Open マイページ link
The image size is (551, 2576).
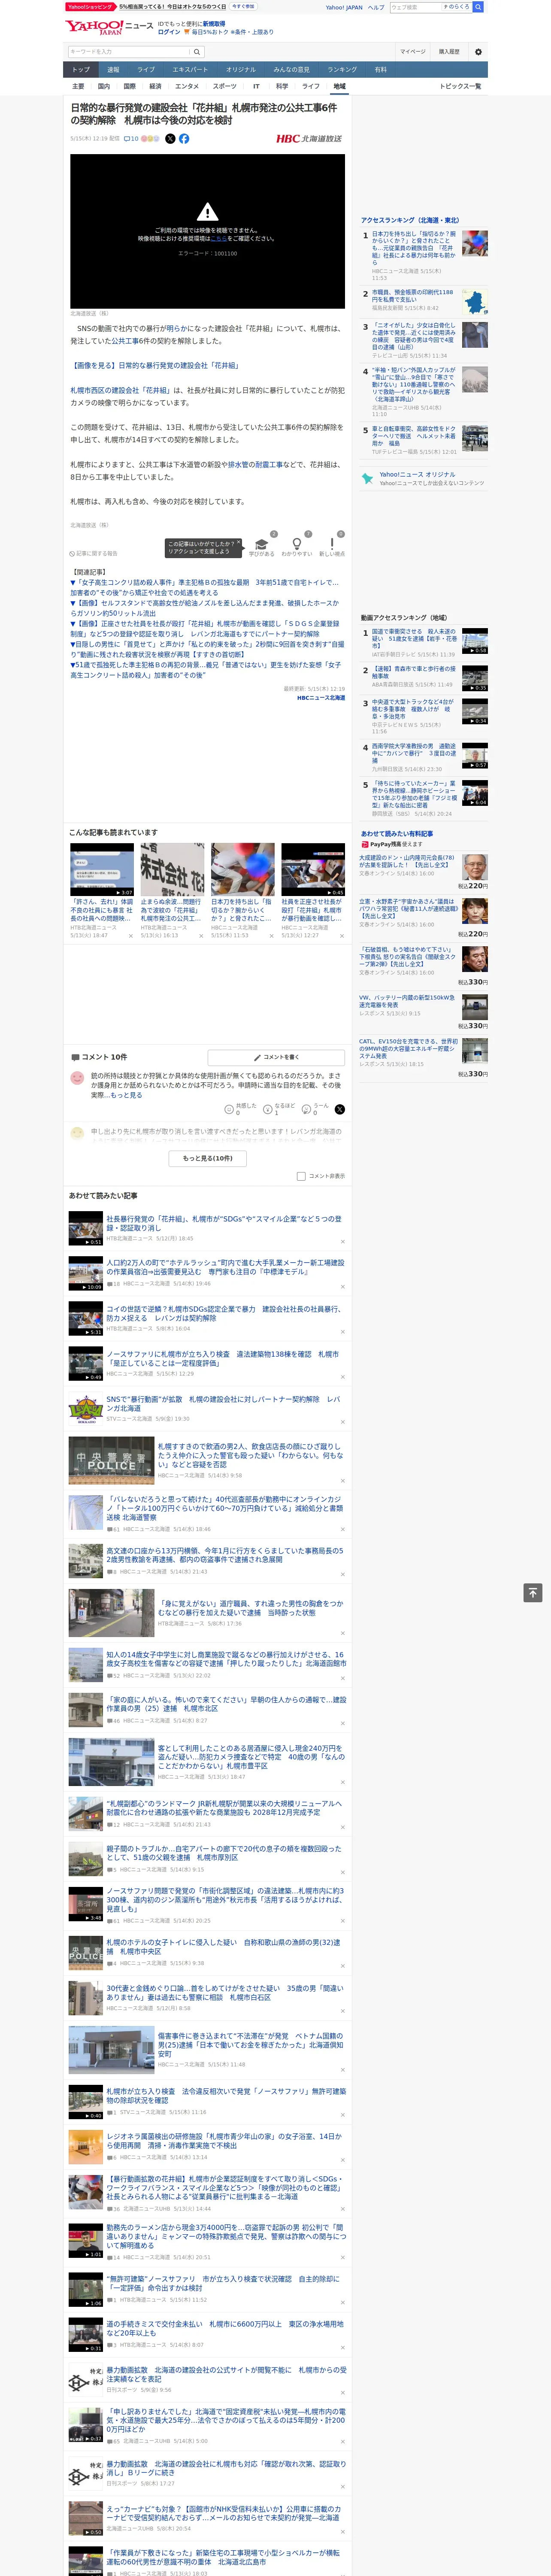(412, 52)
